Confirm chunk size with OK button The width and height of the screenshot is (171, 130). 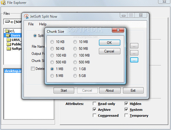point(109,43)
